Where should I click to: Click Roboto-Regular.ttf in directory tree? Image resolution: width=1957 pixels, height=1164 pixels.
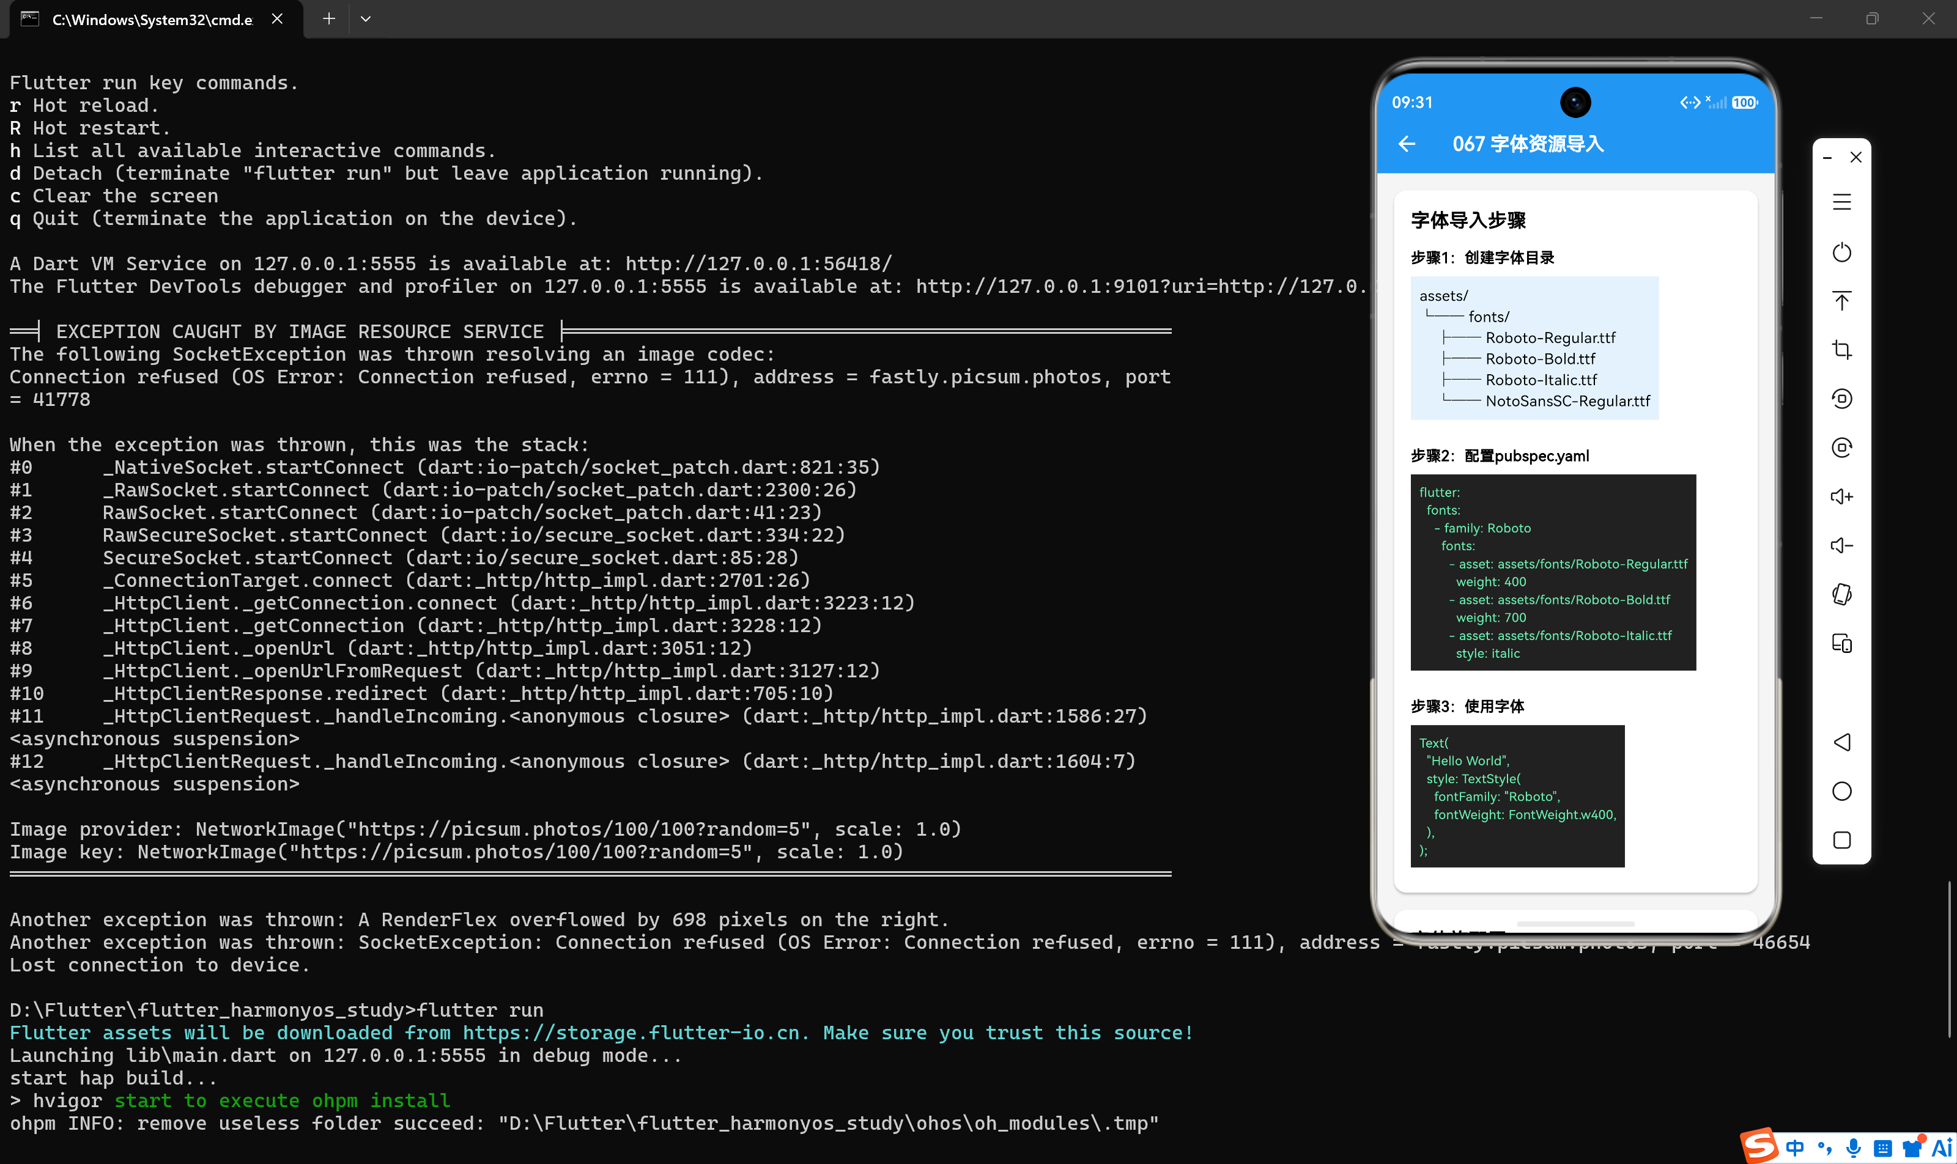point(1550,338)
